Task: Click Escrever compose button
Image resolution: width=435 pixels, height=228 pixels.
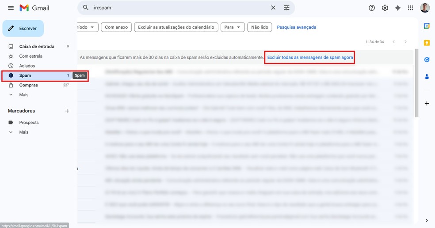Action: point(23,28)
